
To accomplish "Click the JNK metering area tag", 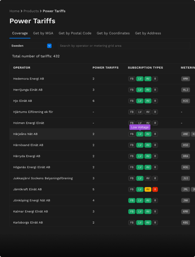I will pyautogui.click(x=185, y=200).
